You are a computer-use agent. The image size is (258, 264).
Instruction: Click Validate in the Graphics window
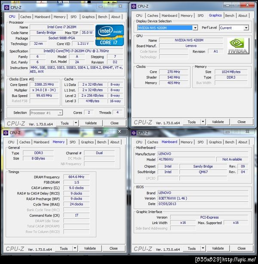point(218,122)
